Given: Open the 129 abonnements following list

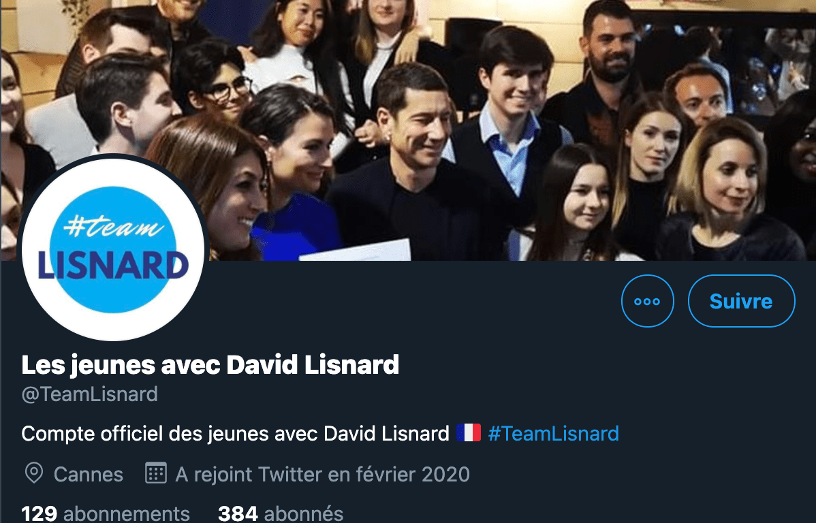Looking at the screenshot, I should pos(106,513).
